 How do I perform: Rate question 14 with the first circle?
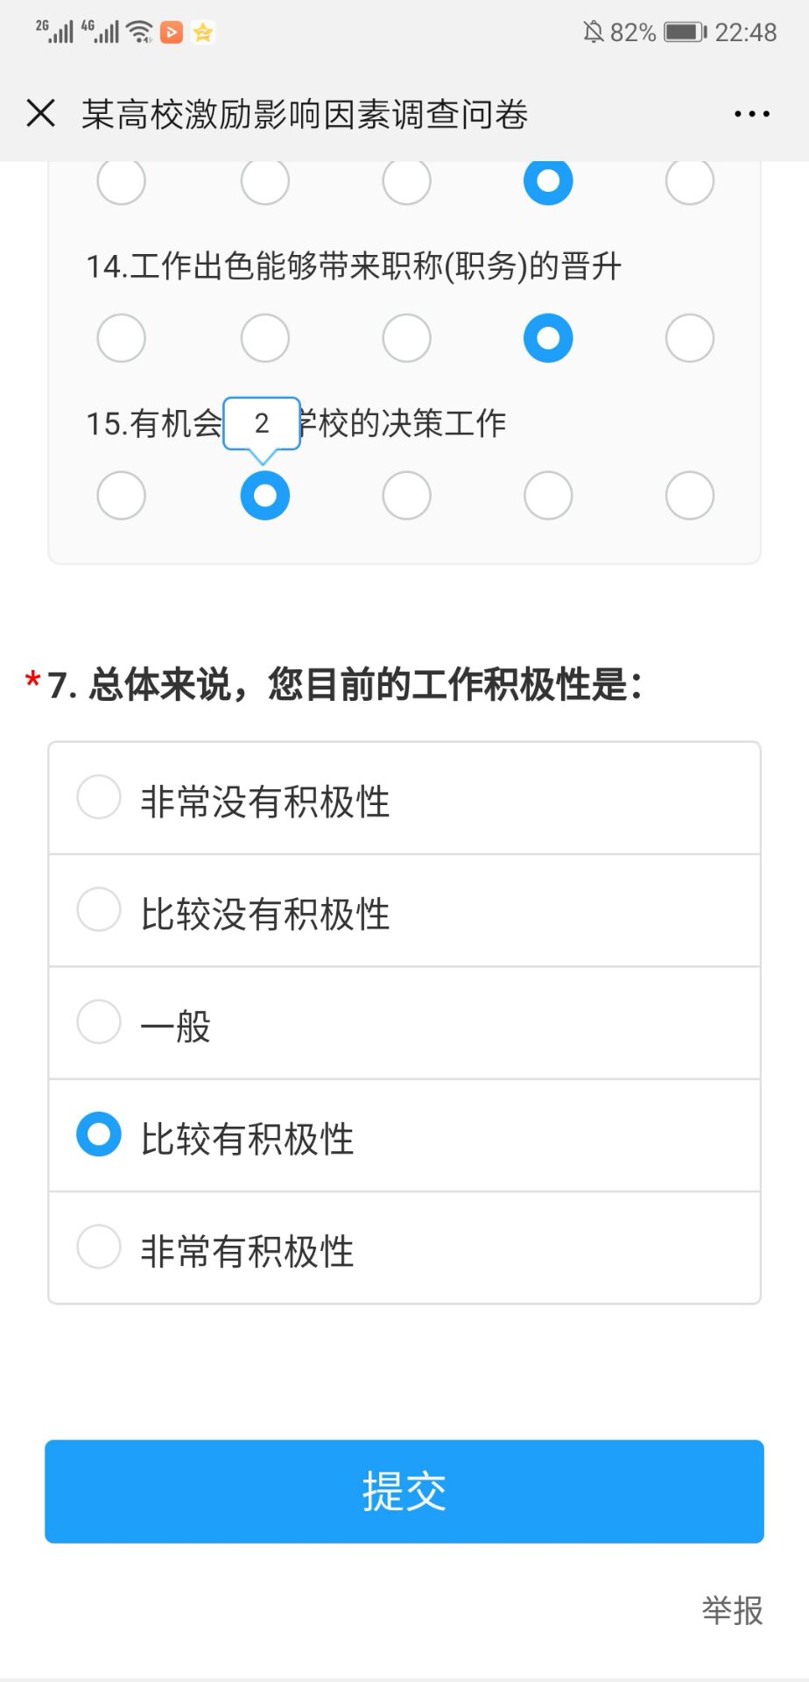coord(121,338)
